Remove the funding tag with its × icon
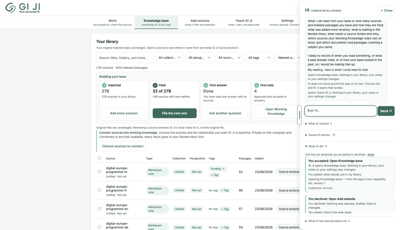This screenshot has height=230, width=400. point(223,169)
